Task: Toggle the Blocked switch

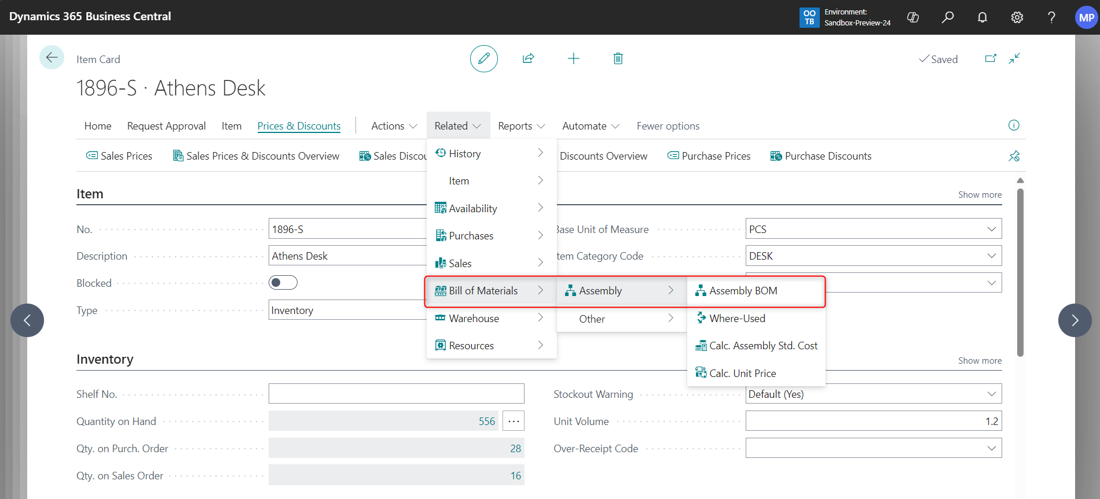Action: (283, 283)
